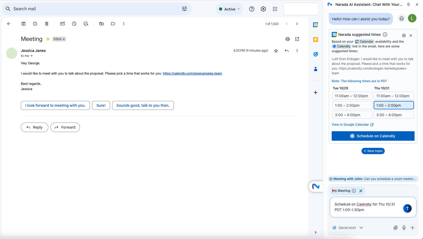Open Google Calendar side panel
The width and height of the screenshot is (423, 239).
pos(316,25)
